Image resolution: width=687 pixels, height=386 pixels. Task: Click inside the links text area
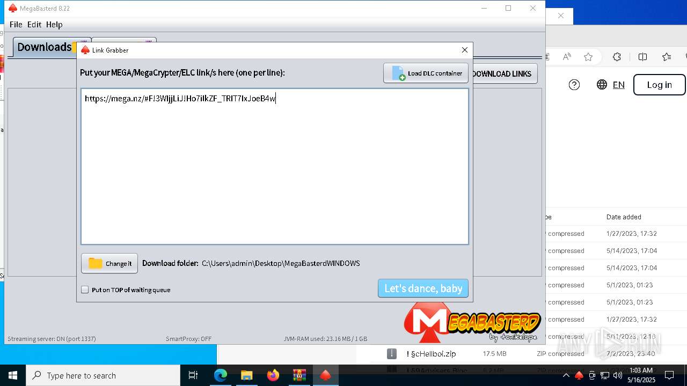[275, 166]
